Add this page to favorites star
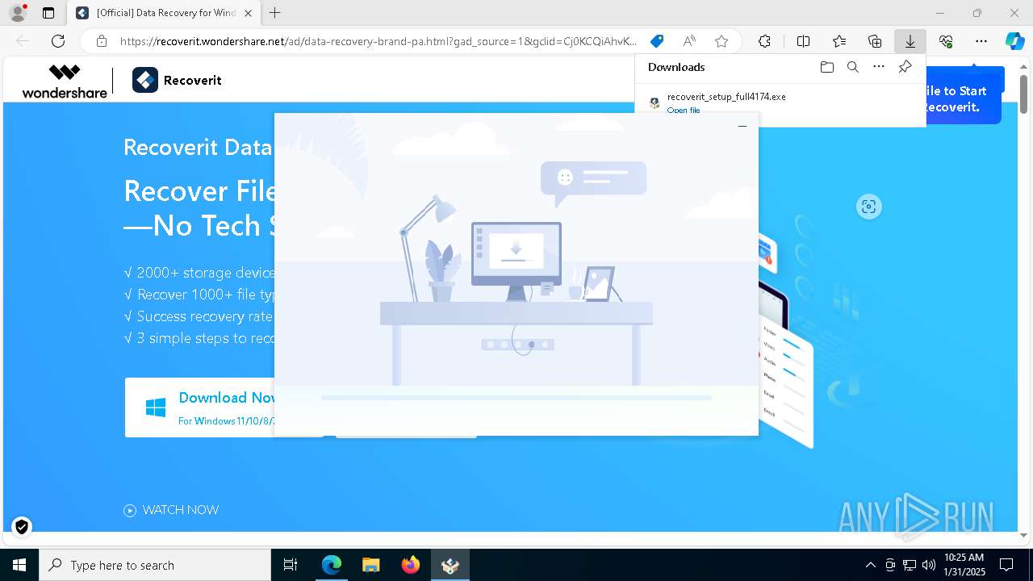Screen dimensions: 1033x581 click(721, 41)
